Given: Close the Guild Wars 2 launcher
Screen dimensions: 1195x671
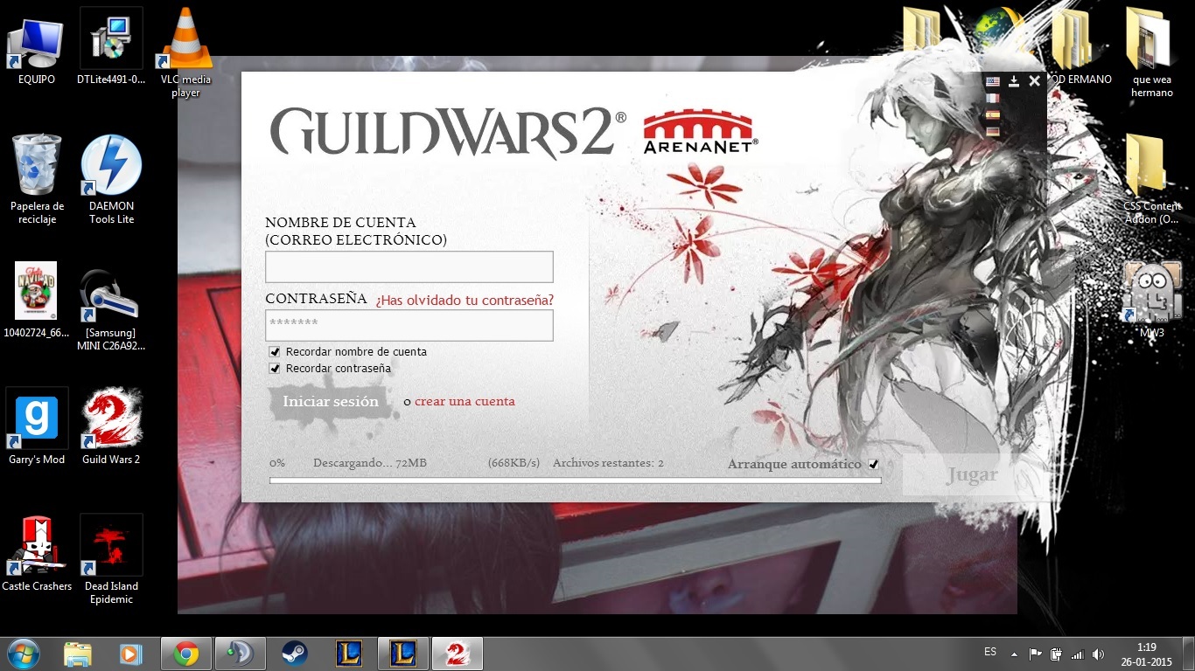Looking at the screenshot, I should (x=1035, y=81).
